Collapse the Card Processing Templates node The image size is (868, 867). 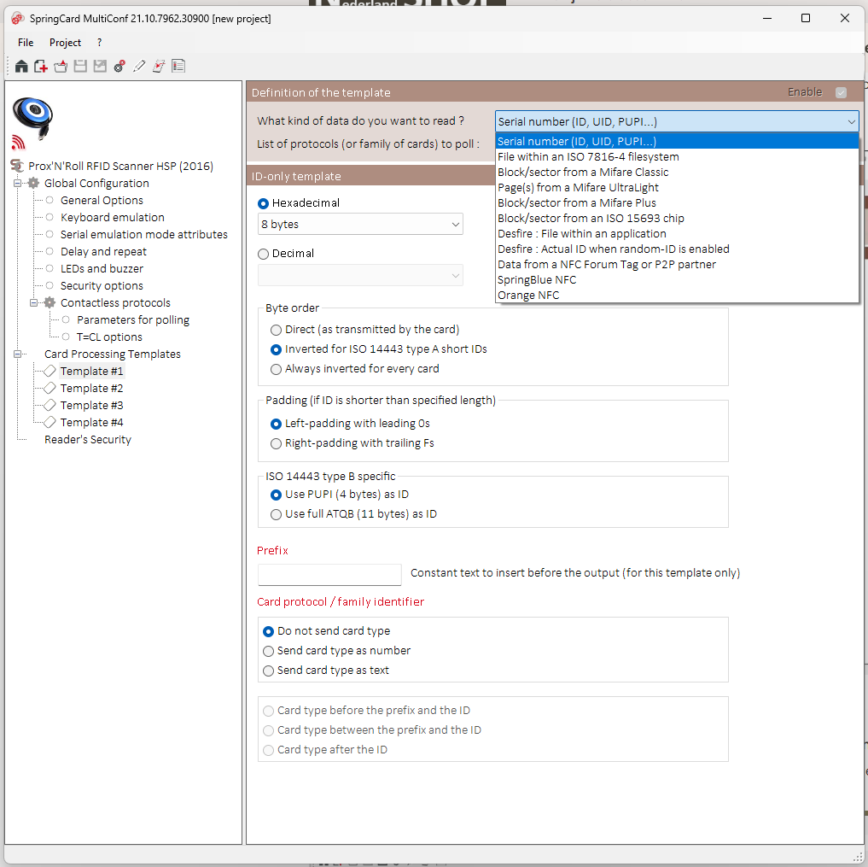(17, 354)
